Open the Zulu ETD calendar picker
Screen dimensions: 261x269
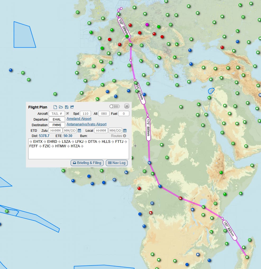point(79,131)
